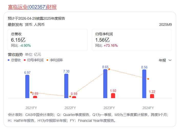Click the red 归母净利润 legend dot

(25, 60)
